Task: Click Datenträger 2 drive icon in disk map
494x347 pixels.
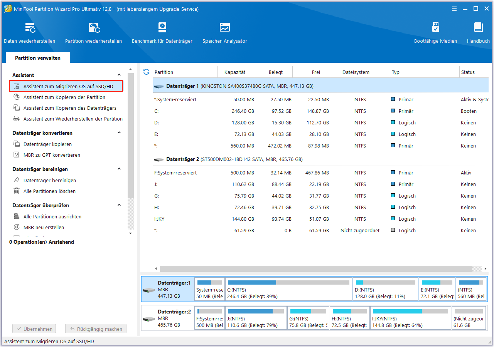Action: (x=149, y=319)
